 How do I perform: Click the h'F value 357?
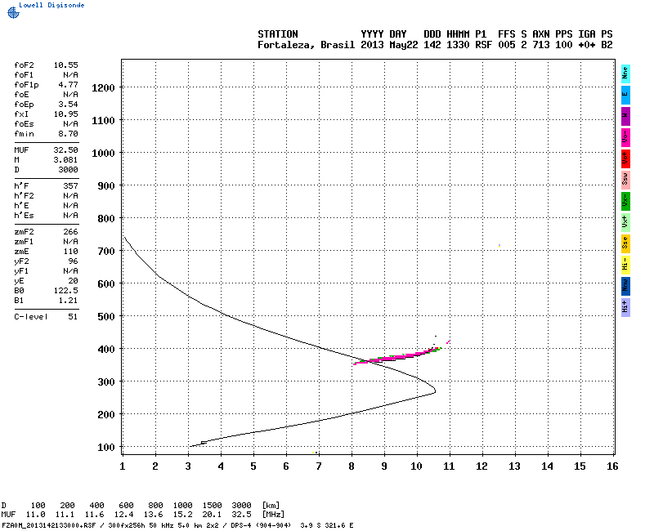70,186
